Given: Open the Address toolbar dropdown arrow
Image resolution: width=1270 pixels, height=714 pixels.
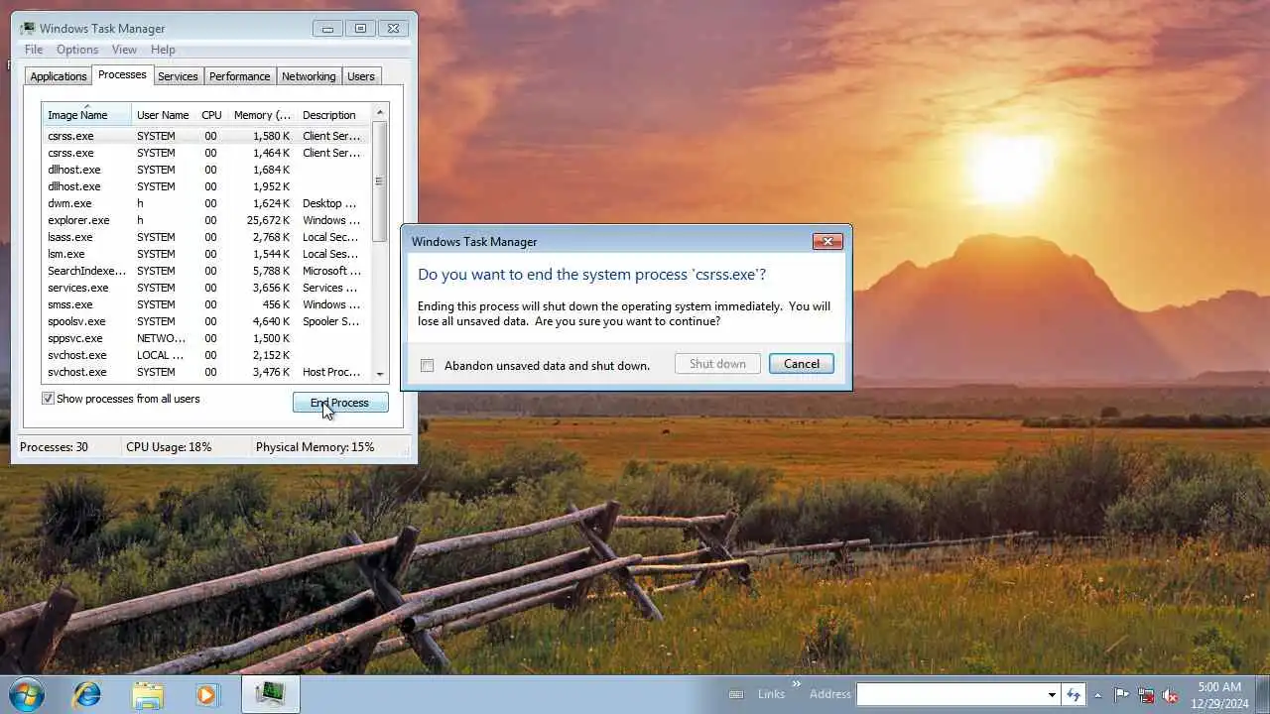Looking at the screenshot, I should coord(1052,695).
